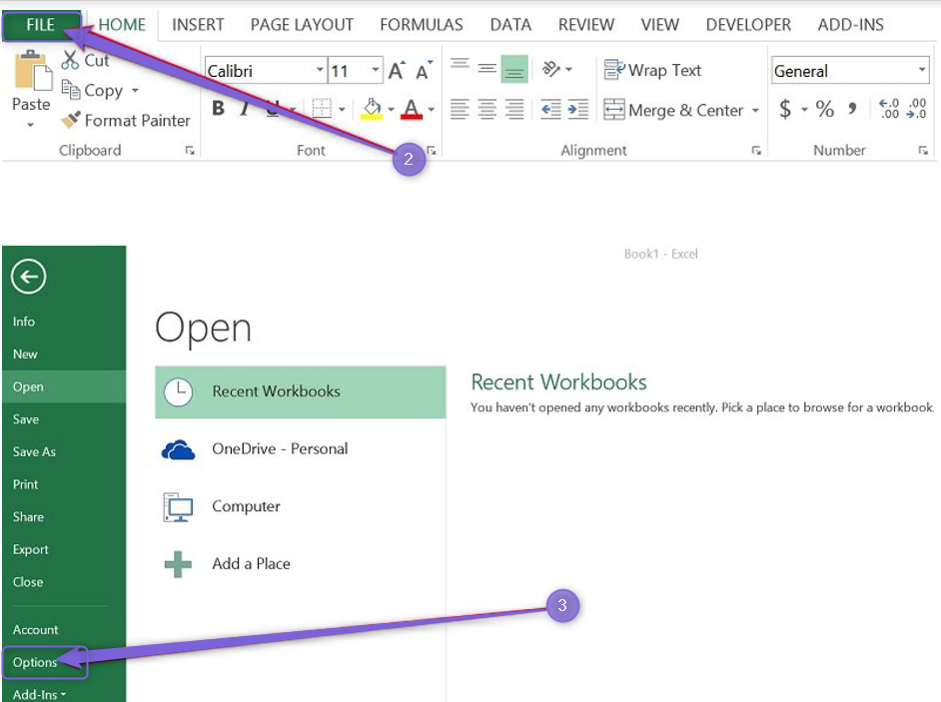The height and width of the screenshot is (702, 941).
Task: Click the Increase Decimal icon
Action: click(888, 110)
